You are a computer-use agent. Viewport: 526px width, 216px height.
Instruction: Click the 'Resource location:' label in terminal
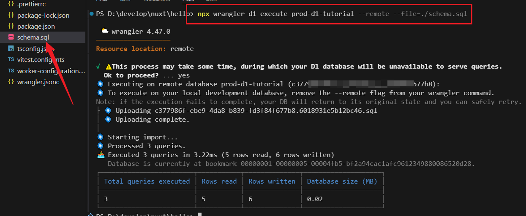click(131, 49)
